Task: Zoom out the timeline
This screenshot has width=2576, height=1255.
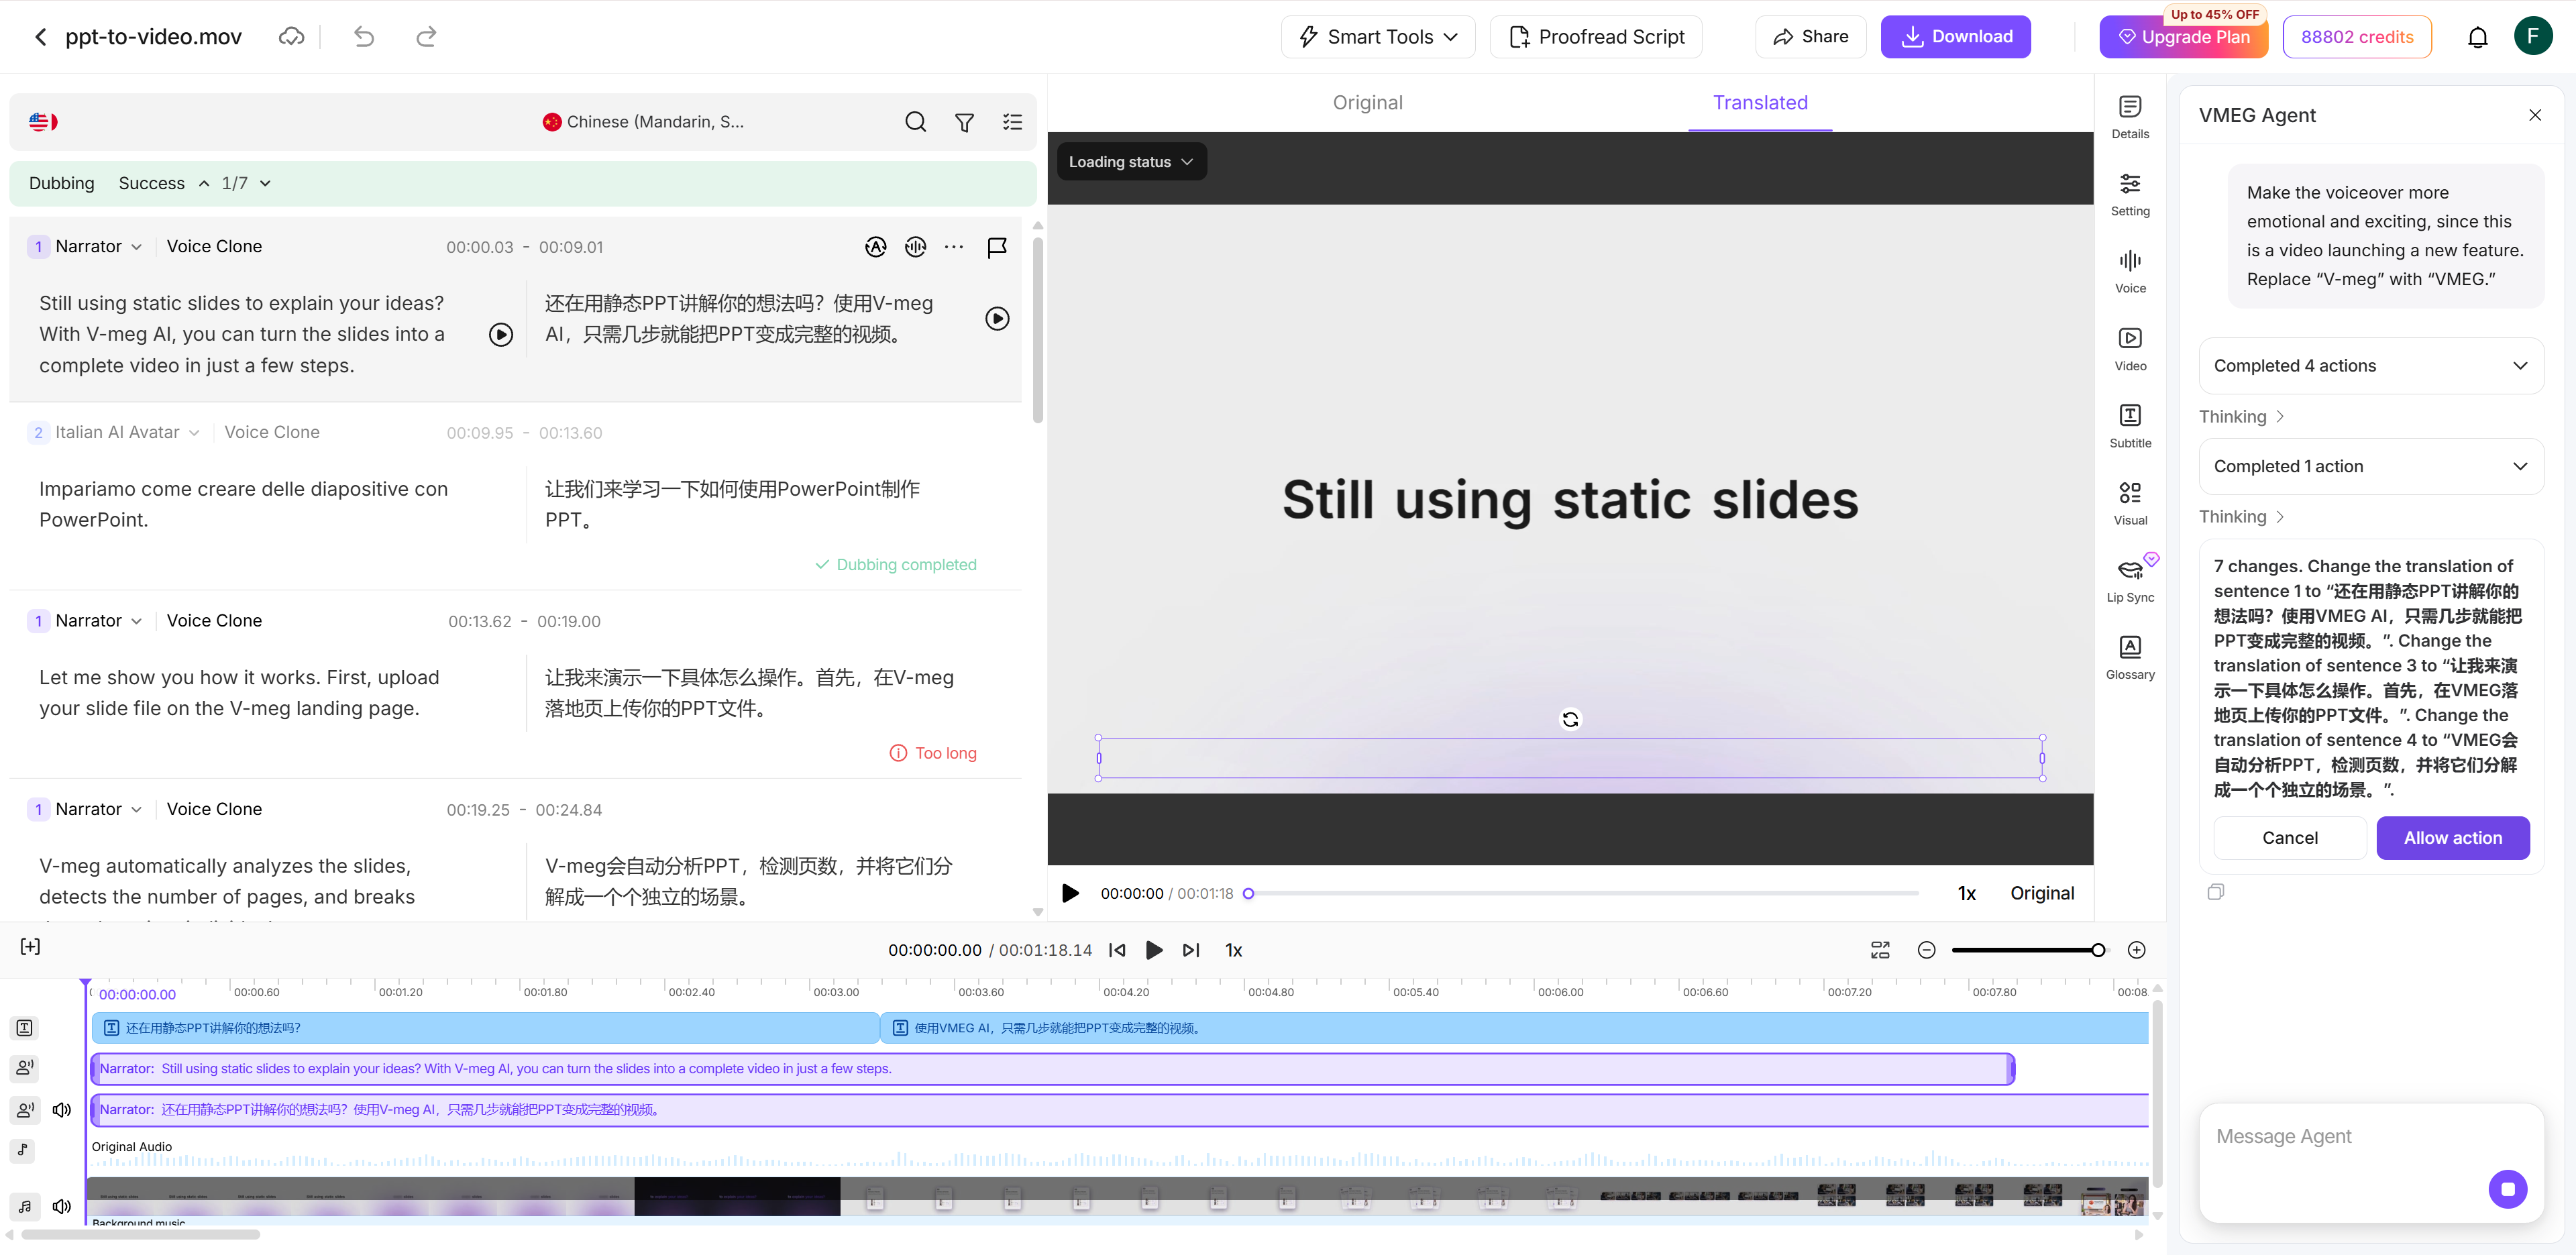Action: [1926, 950]
